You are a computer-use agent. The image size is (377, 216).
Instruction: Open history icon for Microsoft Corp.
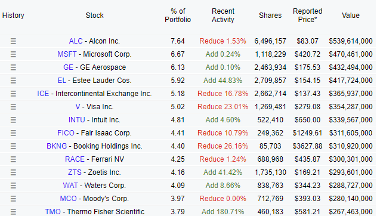13,54
